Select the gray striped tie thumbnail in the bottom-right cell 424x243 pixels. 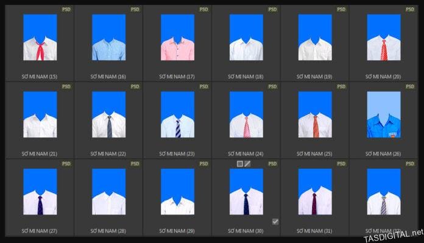[x=383, y=192]
